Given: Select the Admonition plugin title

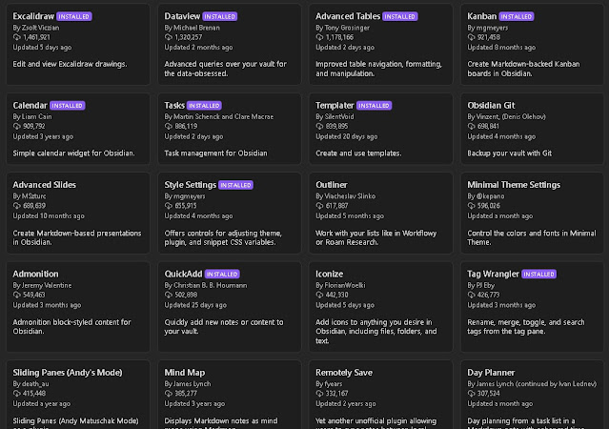Looking at the screenshot, I should [35, 274].
